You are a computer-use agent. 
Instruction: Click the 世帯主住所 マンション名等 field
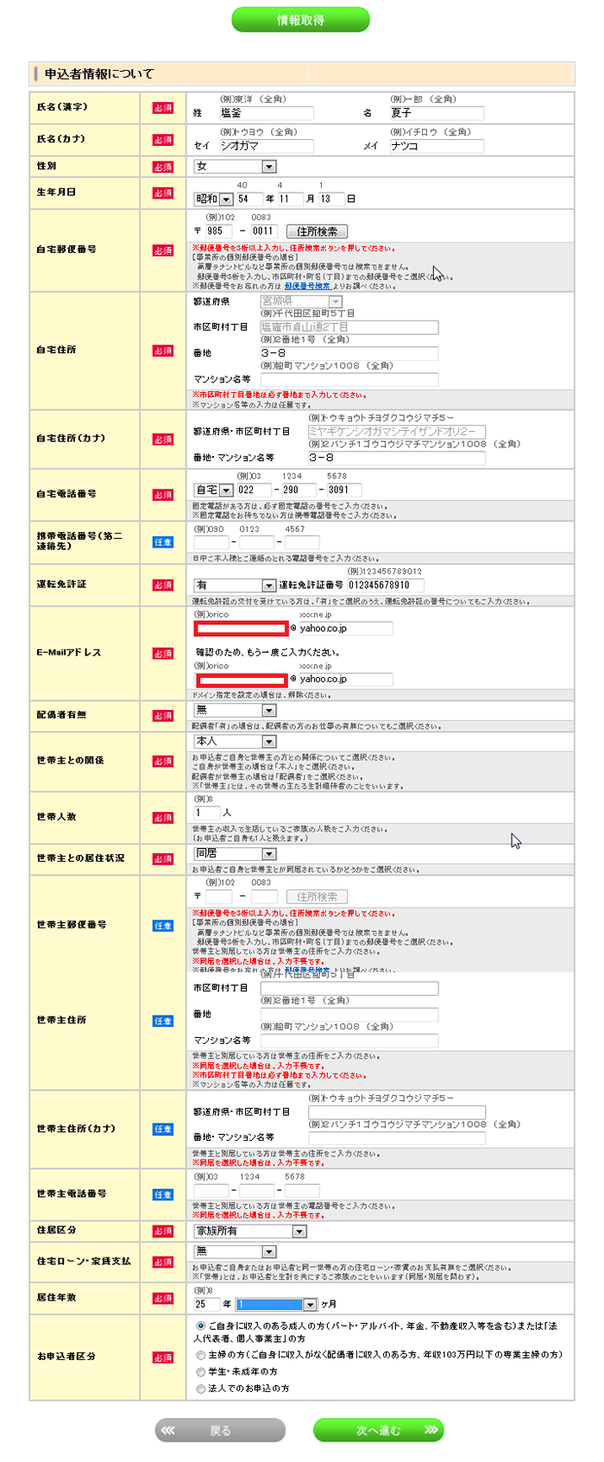349,1041
